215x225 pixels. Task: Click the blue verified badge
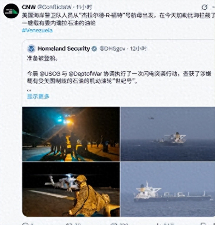tap(94, 49)
